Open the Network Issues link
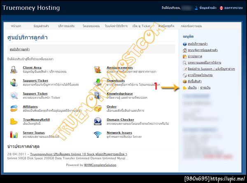 point(119,133)
